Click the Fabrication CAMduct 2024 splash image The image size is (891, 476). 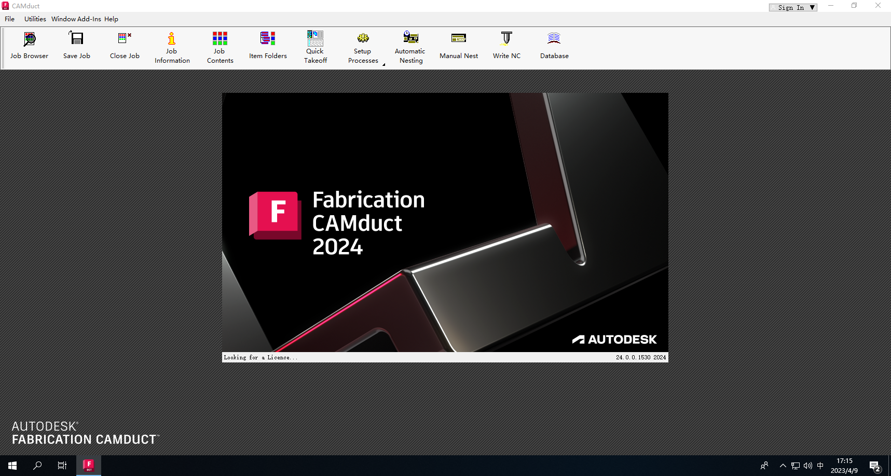point(445,222)
